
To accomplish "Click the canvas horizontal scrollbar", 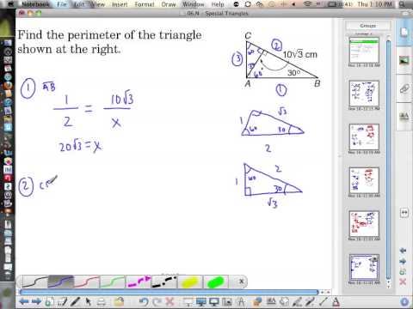I will coord(170,292).
